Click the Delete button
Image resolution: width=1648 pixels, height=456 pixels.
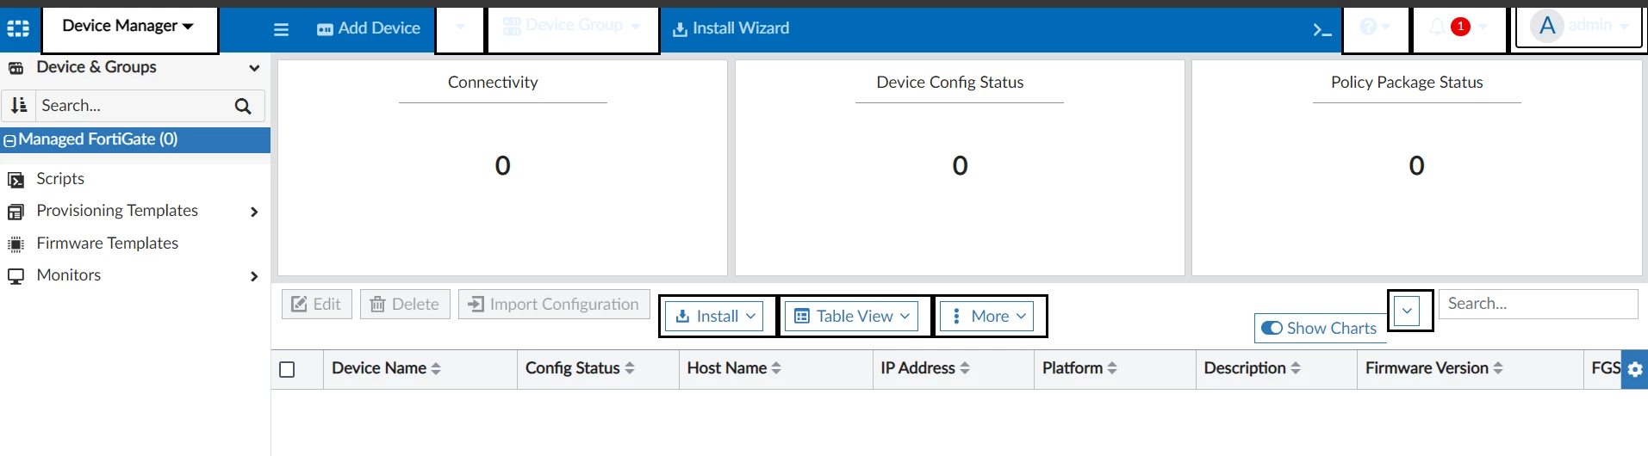(405, 305)
